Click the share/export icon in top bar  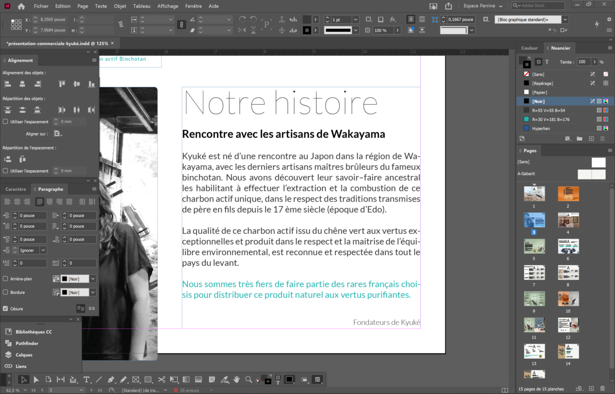click(x=448, y=6)
